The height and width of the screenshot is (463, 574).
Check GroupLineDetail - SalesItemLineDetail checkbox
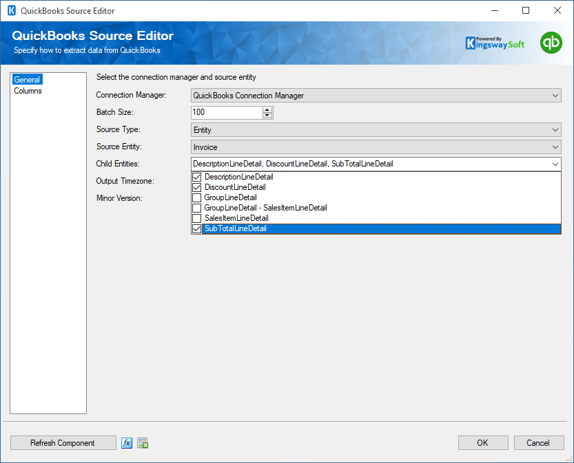(197, 208)
